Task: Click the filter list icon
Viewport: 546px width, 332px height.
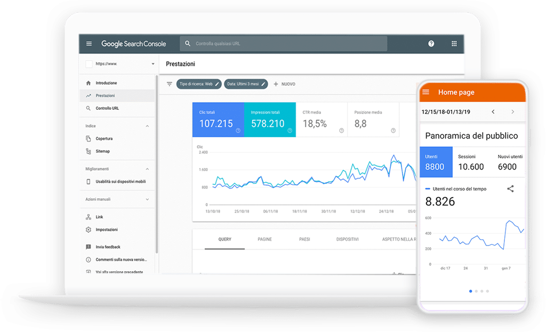Action: pyautogui.click(x=170, y=84)
